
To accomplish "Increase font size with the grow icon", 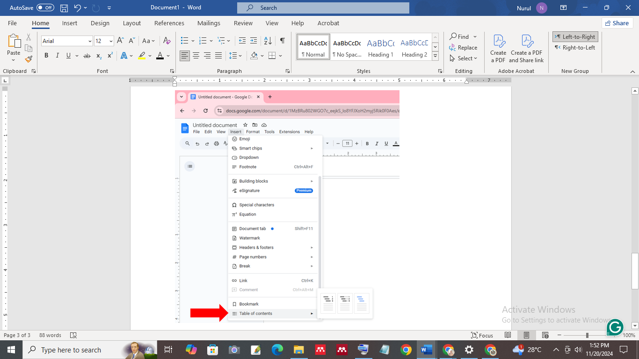I will (x=120, y=41).
